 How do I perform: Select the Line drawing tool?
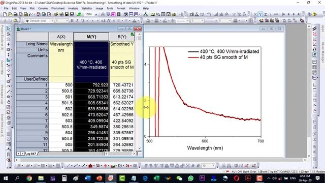click(9, 91)
